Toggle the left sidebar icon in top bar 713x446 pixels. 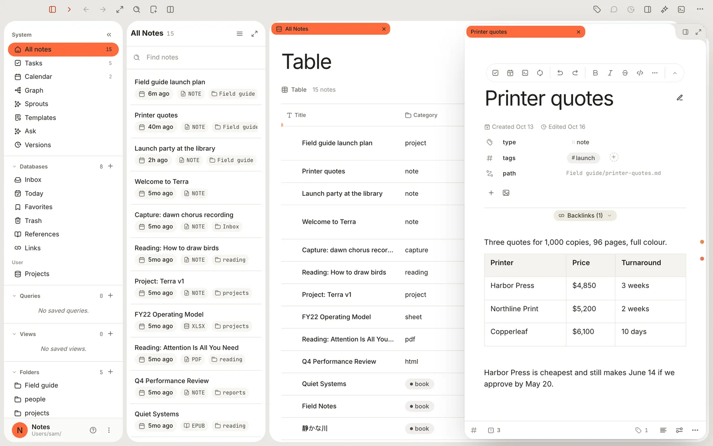coord(53,9)
